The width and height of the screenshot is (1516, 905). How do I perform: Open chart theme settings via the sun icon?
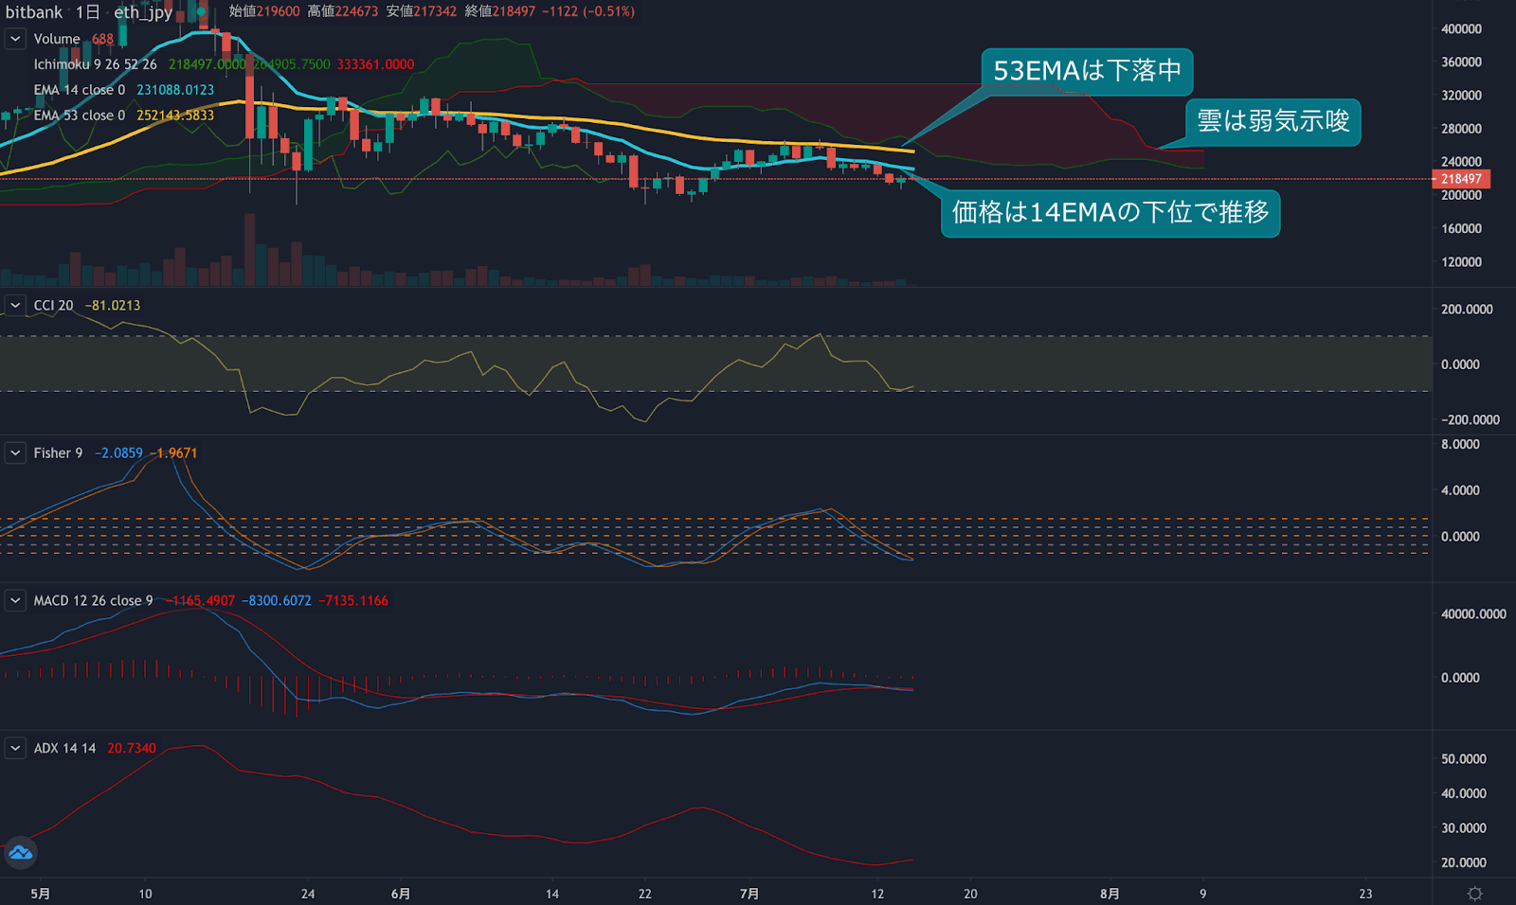1474,891
